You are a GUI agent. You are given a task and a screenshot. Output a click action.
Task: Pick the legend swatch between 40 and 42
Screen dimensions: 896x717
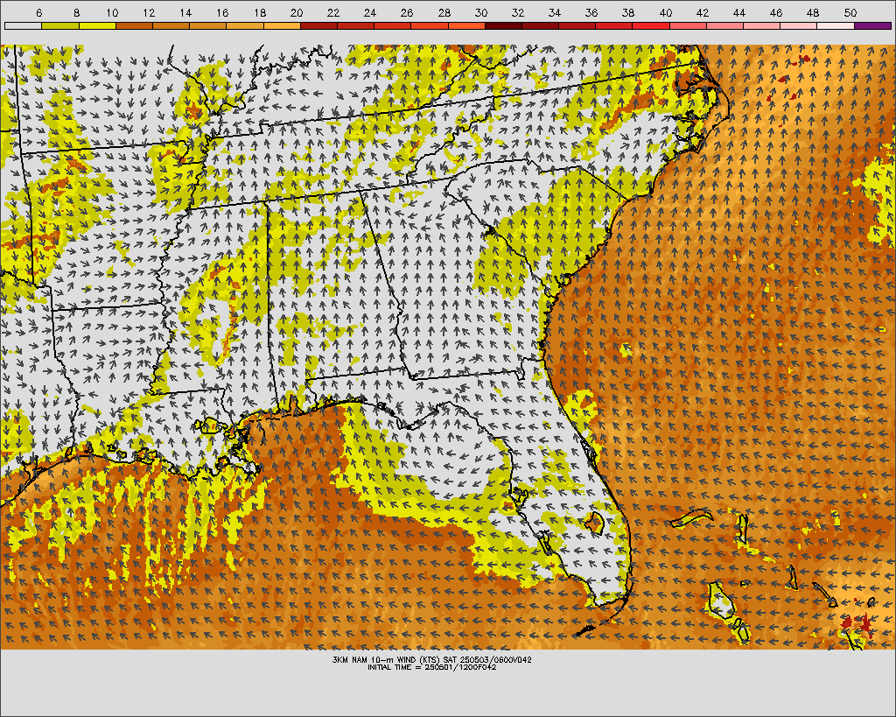pos(688,25)
